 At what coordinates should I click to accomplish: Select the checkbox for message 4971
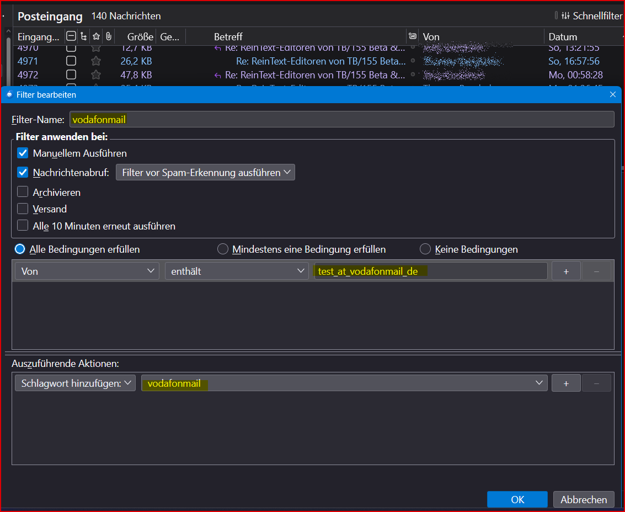(x=71, y=61)
